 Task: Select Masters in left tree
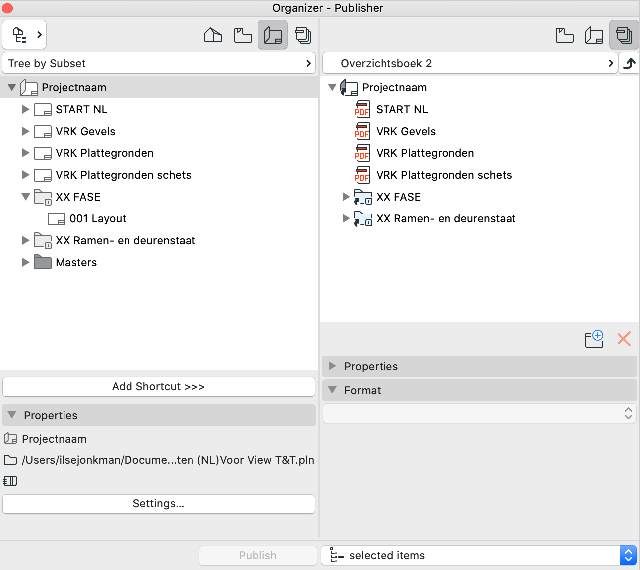pos(76,262)
